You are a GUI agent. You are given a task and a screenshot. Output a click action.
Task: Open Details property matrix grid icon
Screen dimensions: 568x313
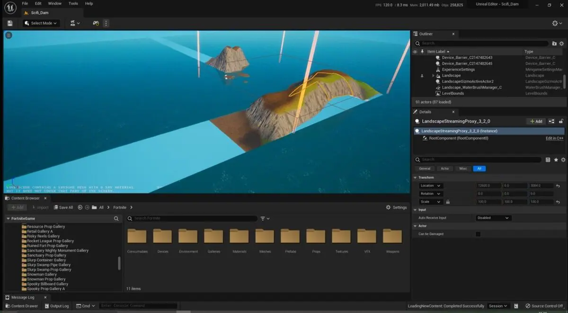[x=548, y=160]
